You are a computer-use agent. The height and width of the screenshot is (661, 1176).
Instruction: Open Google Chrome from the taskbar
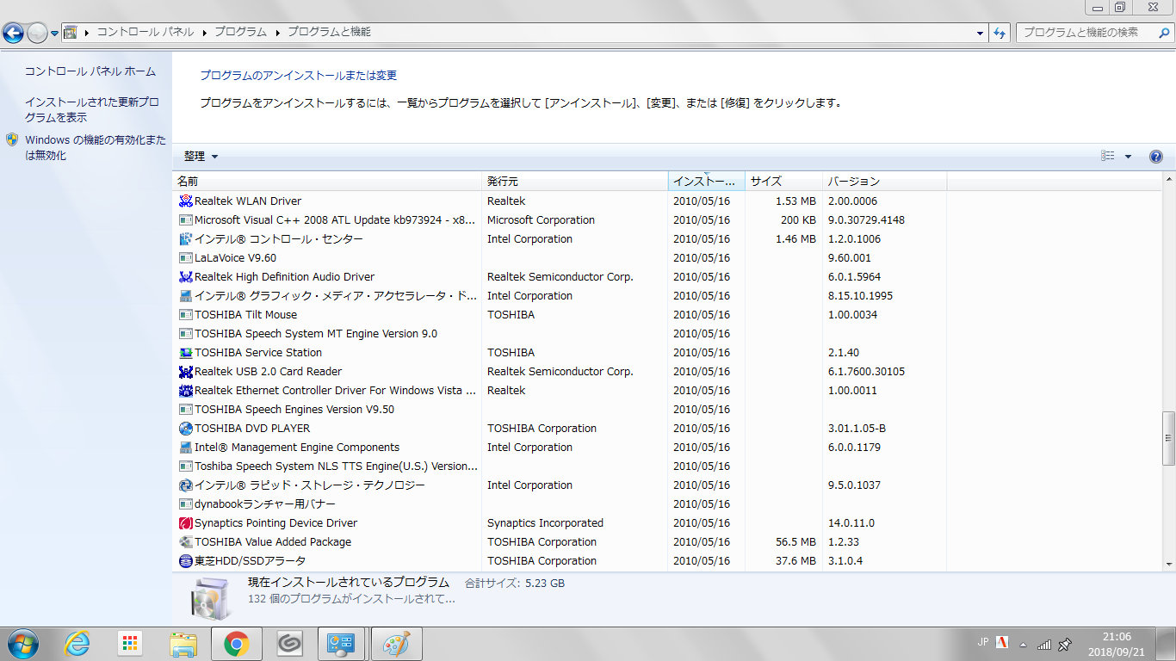[237, 643]
